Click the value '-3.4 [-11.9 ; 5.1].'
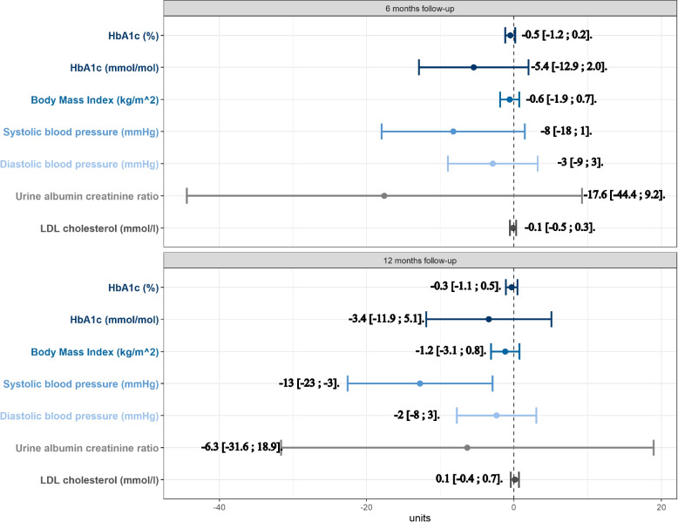The image size is (678, 522). (x=387, y=319)
